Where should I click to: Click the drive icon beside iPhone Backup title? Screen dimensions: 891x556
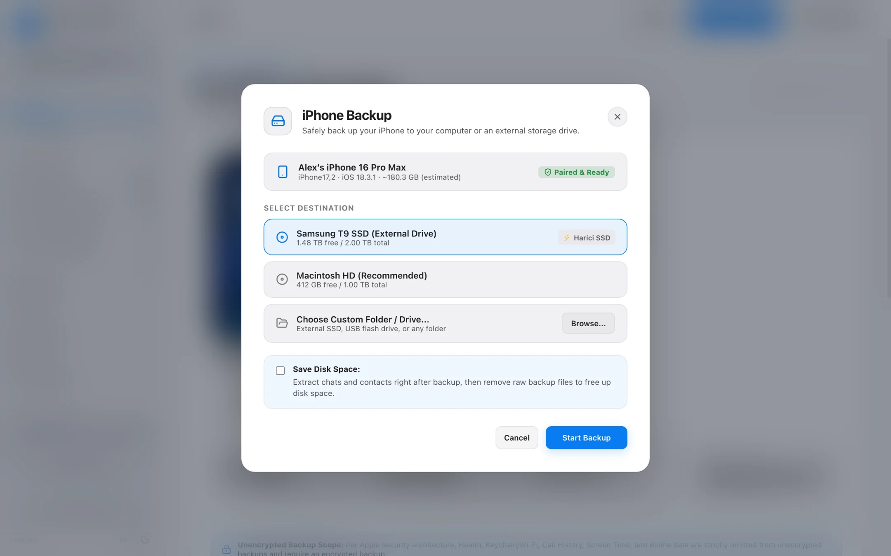click(x=278, y=121)
